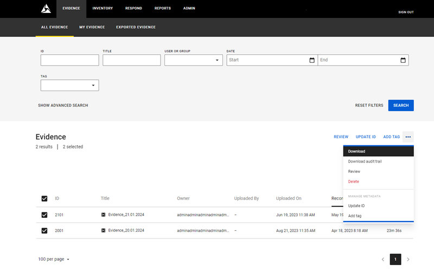Click the Add Tag link above the table

pos(391,137)
